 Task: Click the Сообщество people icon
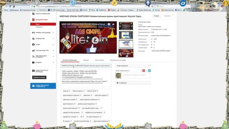pos(33,39)
